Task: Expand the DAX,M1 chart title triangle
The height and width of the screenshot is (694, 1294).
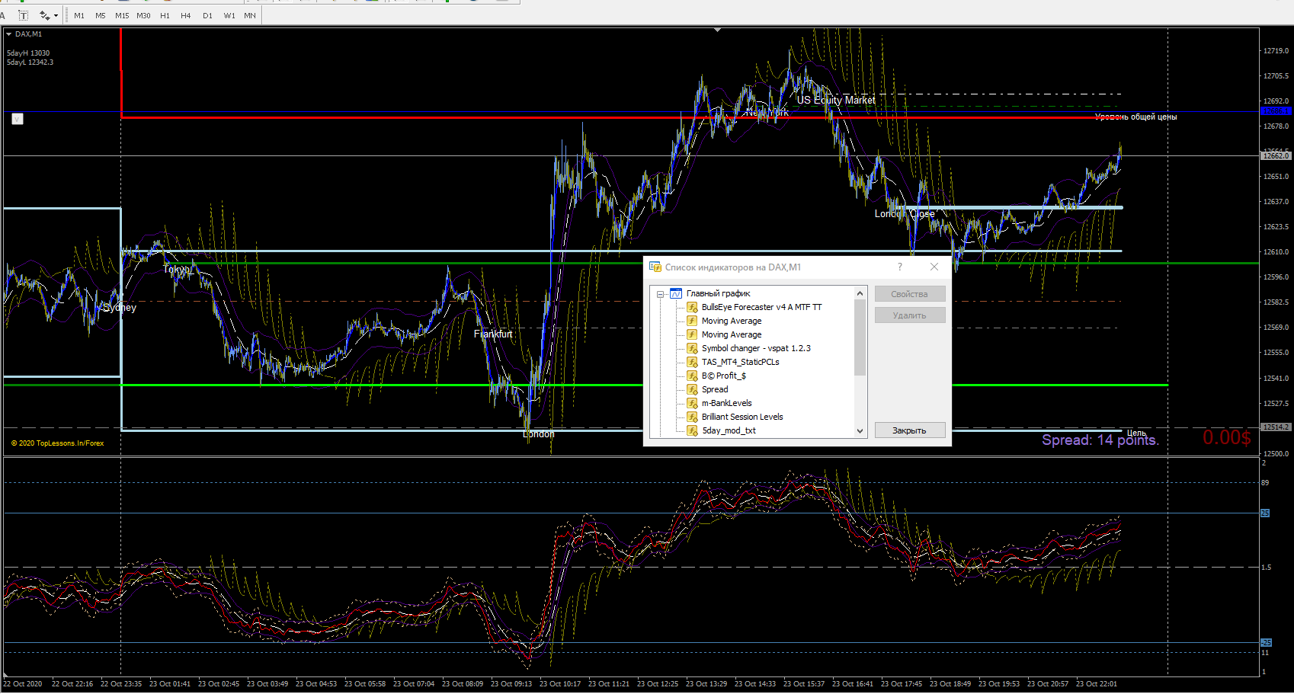Action: (x=9, y=34)
